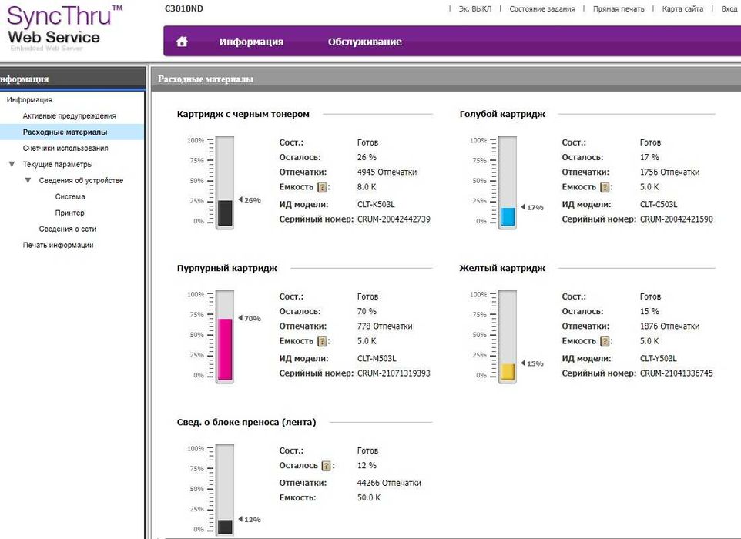Open Принтер settings page
Viewport: 741px width, 539px height.
70,213
